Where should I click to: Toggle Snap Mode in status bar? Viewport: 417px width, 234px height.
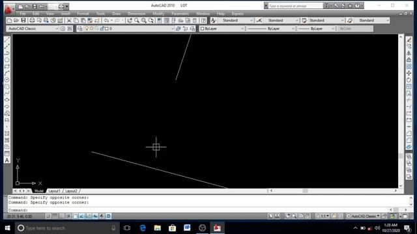click(48, 216)
